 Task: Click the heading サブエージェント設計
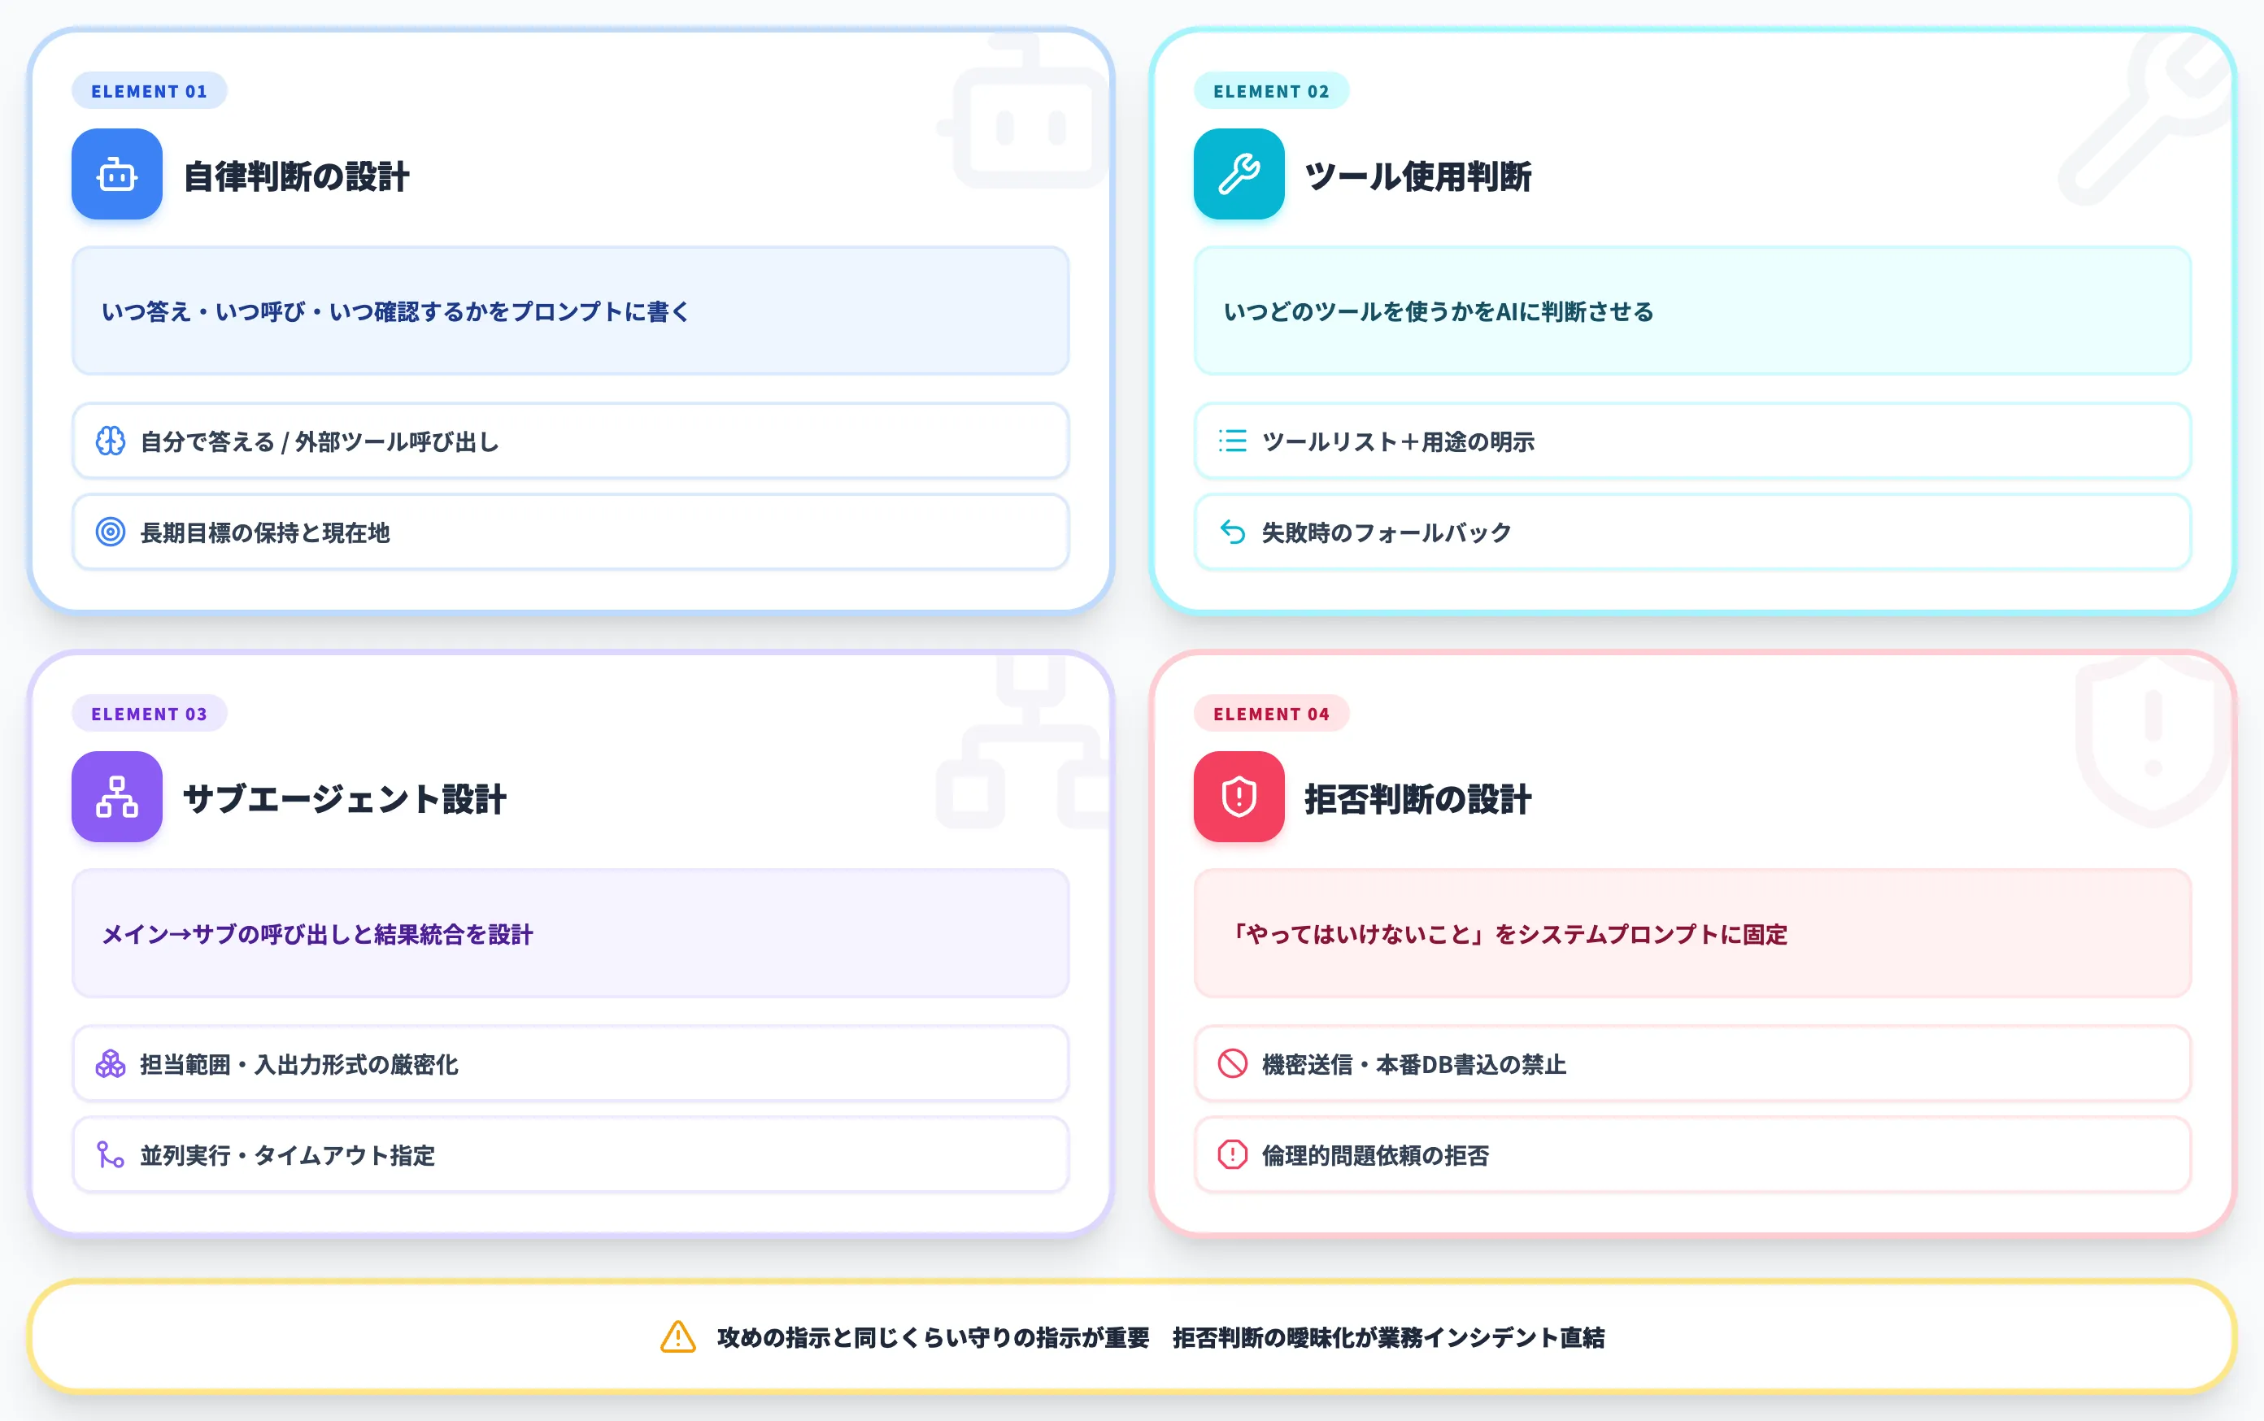[345, 799]
